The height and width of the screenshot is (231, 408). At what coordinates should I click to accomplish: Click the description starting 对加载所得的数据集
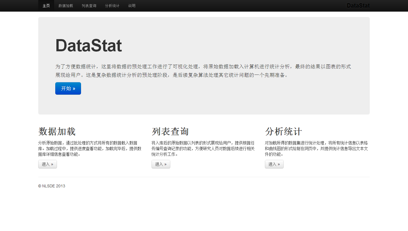click(316, 149)
